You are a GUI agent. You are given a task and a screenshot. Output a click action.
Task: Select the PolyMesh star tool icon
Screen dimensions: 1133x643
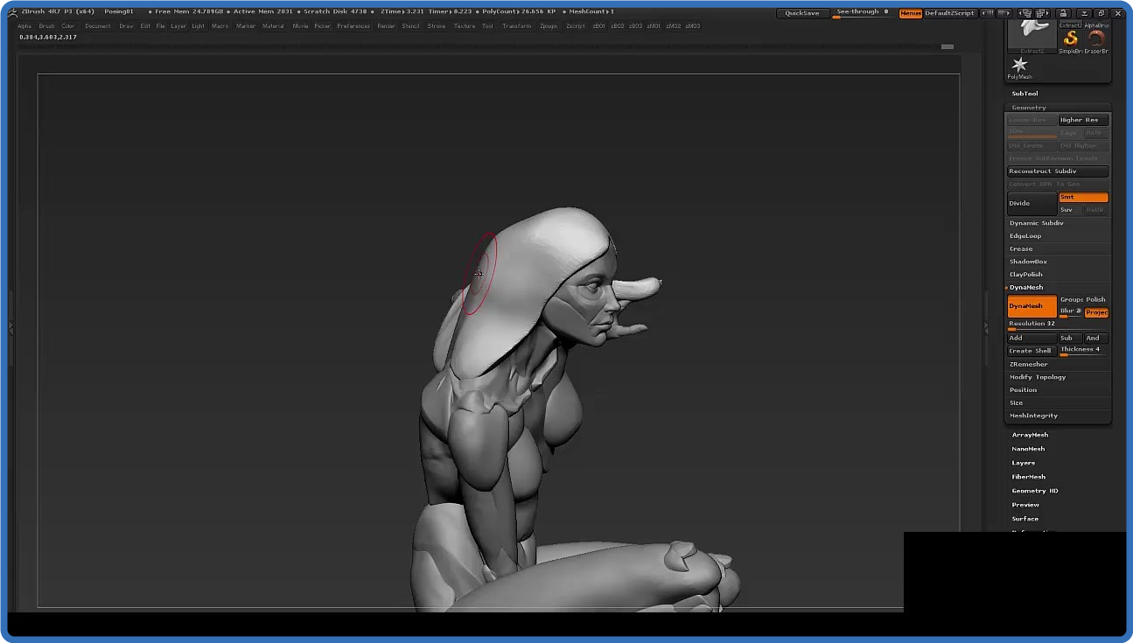[x=1019, y=67]
